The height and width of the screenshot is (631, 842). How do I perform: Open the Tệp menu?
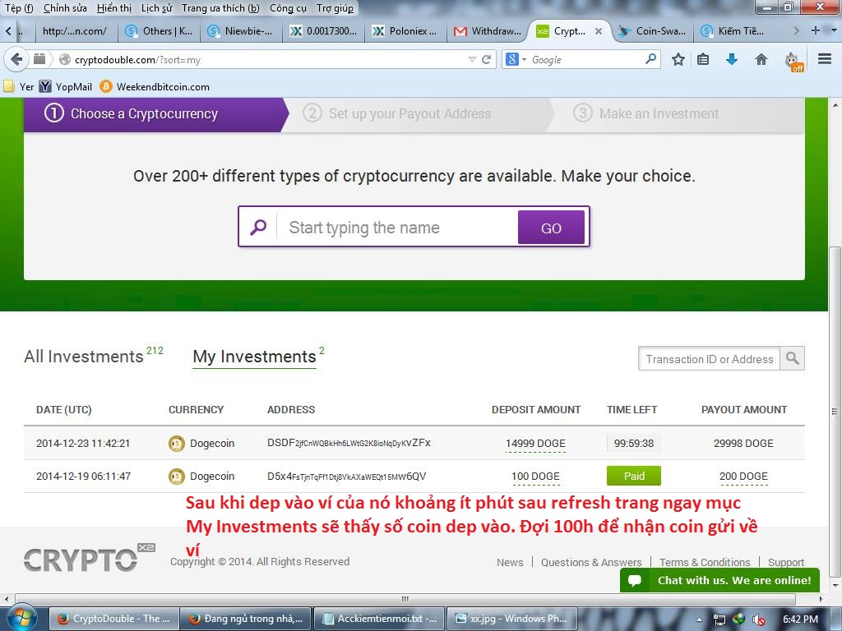(19, 8)
